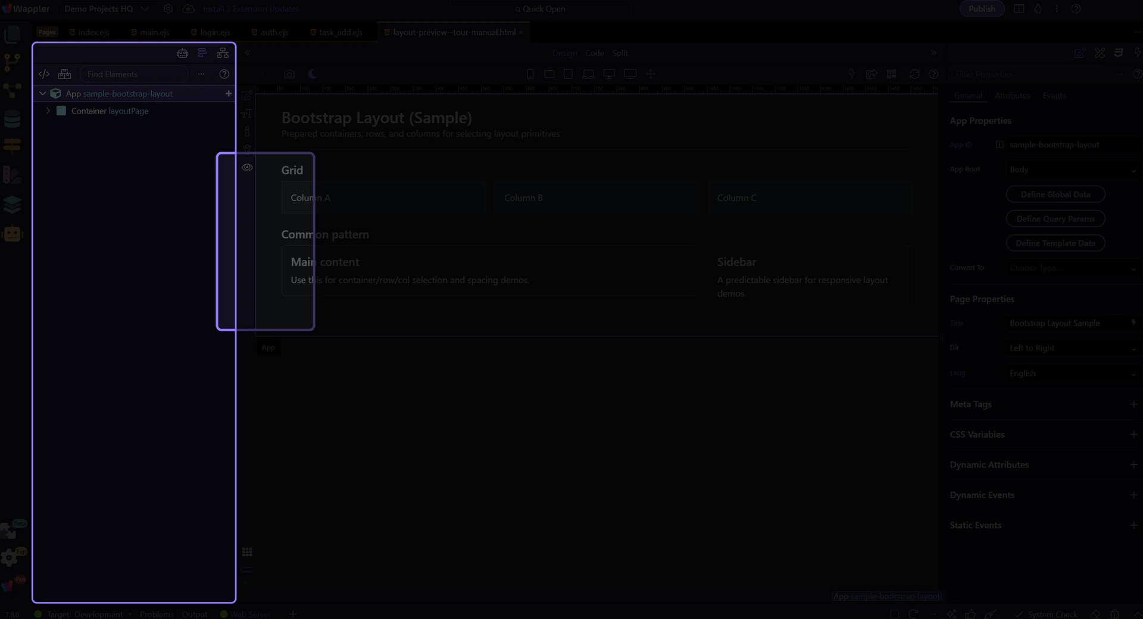Click Define Global Data button
The height and width of the screenshot is (619, 1143).
(x=1055, y=194)
